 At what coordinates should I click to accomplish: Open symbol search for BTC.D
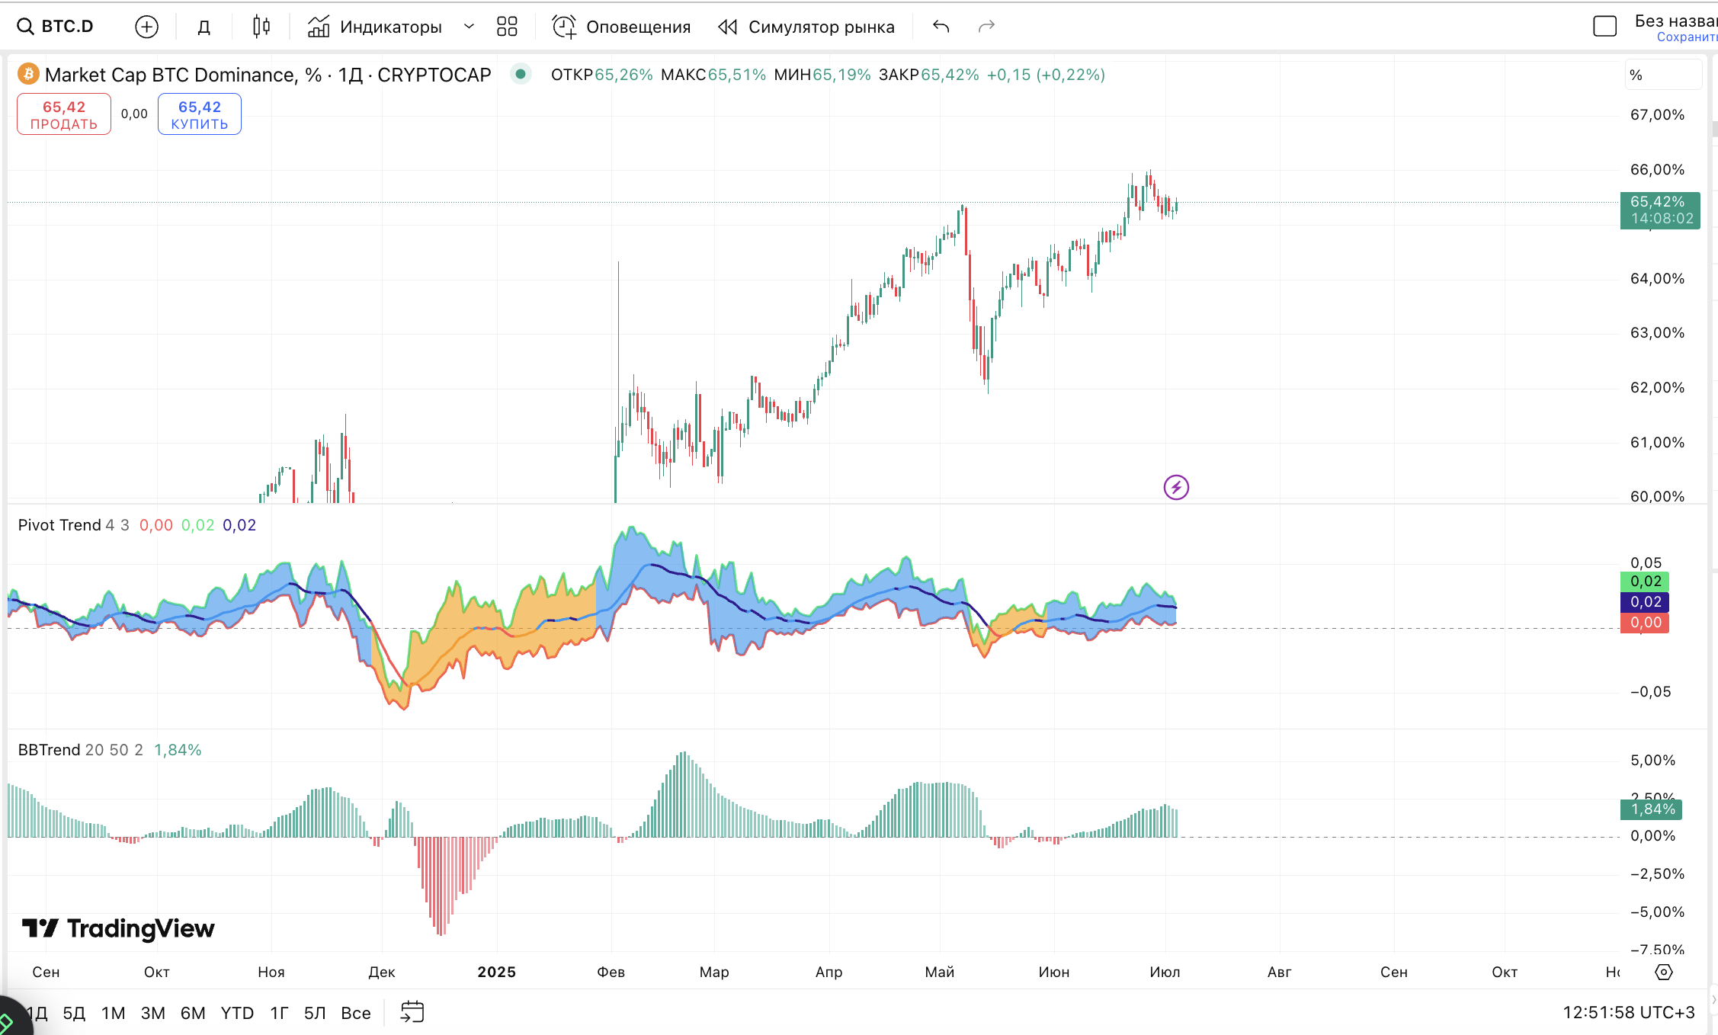56,27
